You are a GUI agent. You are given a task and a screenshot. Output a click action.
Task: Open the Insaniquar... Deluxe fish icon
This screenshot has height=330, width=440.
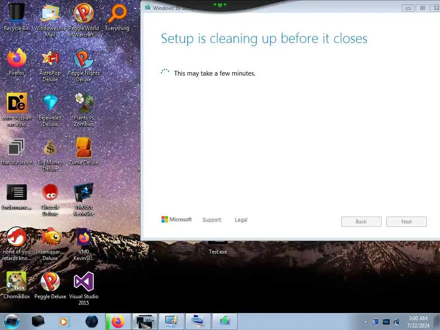click(x=50, y=244)
